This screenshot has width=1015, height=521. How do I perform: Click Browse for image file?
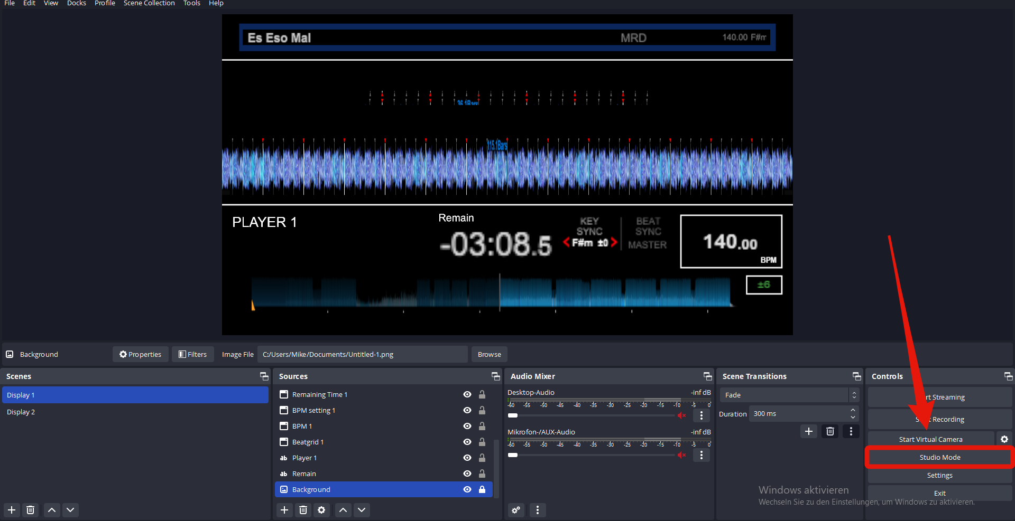coord(489,354)
